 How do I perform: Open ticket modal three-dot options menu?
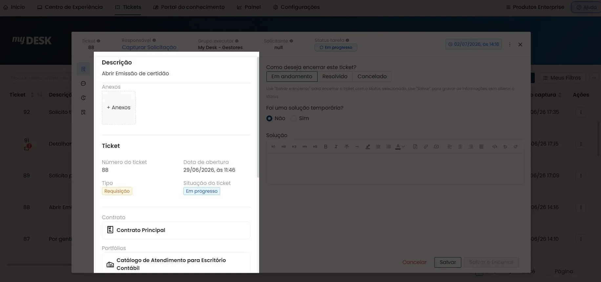point(510,44)
